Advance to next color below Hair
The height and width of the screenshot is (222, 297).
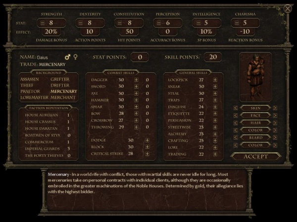(x=275, y=130)
